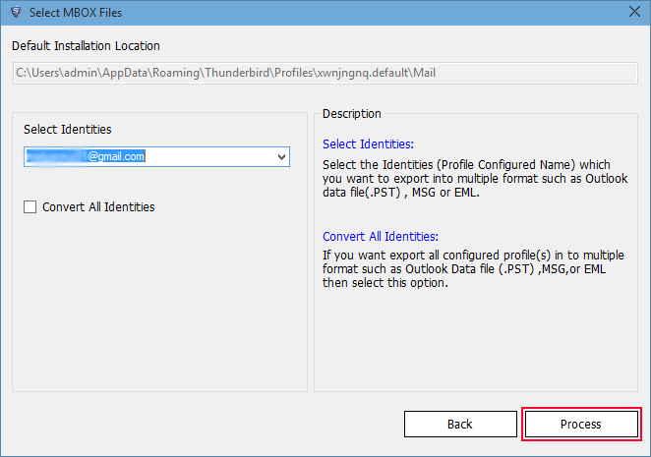Select the highlighted @gmail.com identity text

point(86,156)
